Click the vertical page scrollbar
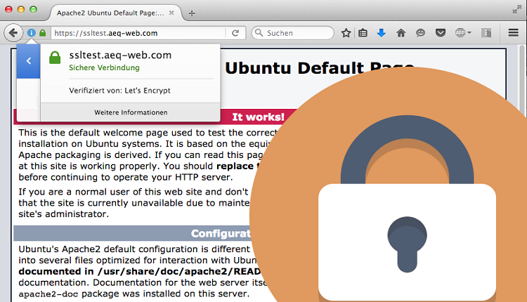 point(521,173)
